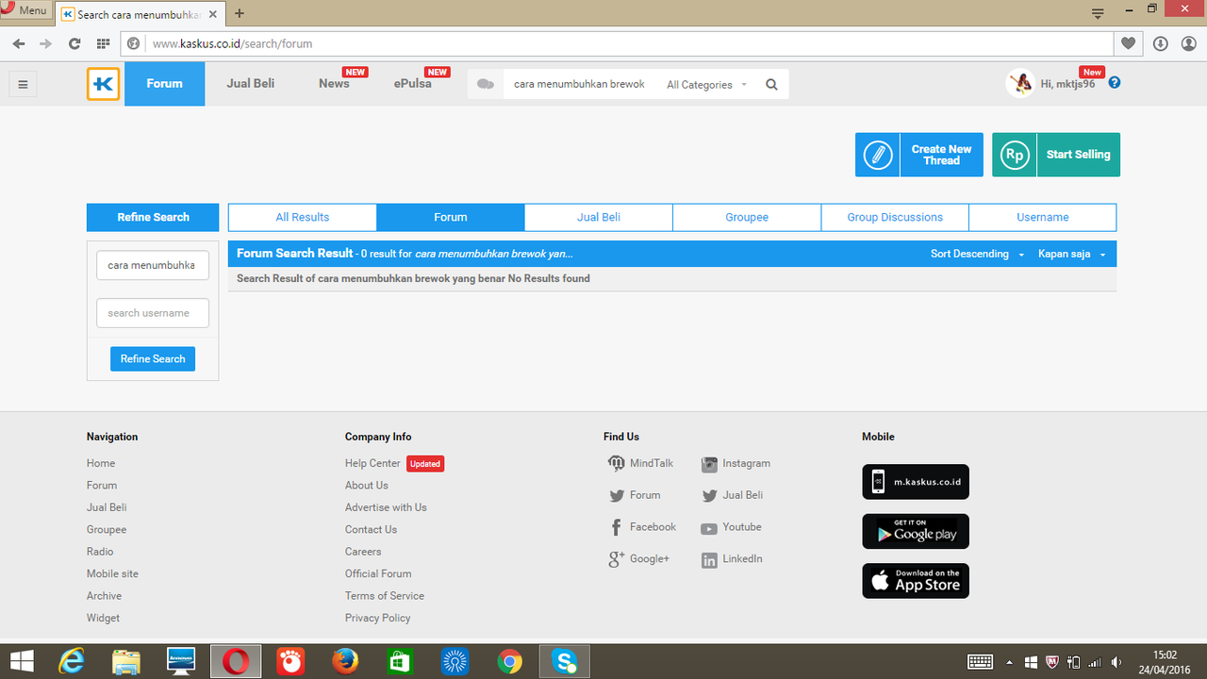Viewport: 1207px width, 679px height.
Task: Open ePulsa in top navigation
Action: (x=413, y=84)
